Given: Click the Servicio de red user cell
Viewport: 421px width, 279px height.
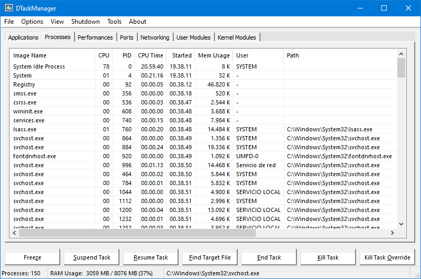Looking at the screenshot, I should click(256, 166).
